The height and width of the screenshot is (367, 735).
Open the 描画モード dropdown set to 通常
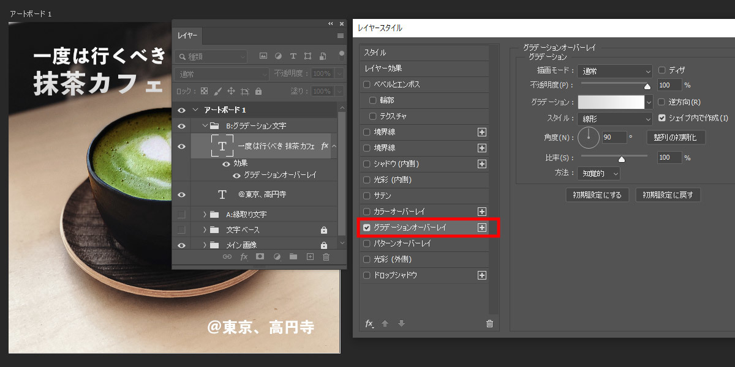click(615, 72)
